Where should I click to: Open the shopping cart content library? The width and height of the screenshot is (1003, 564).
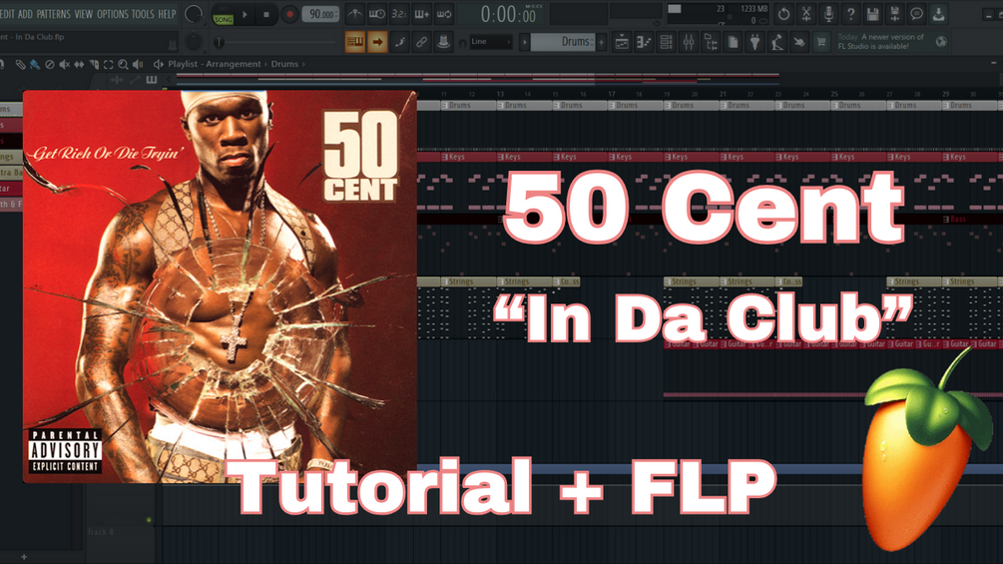point(821,42)
